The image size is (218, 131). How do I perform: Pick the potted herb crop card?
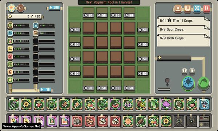pyautogui.click(x=52, y=104)
